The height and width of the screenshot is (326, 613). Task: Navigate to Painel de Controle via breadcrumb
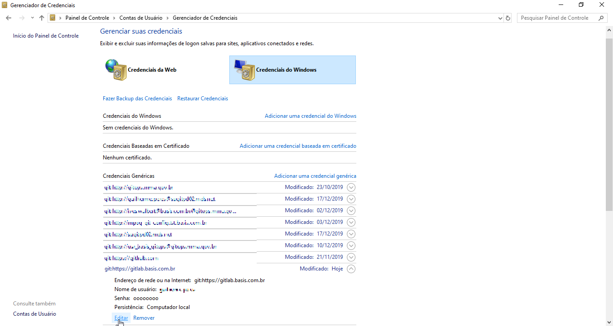(x=87, y=18)
